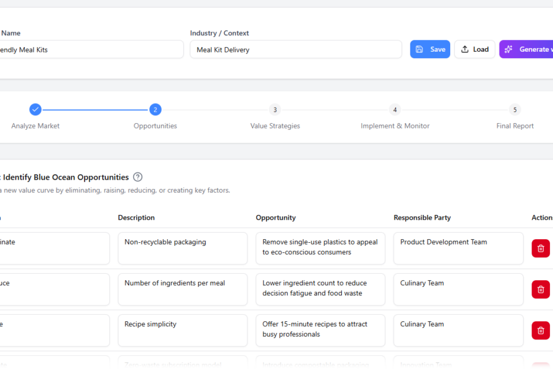Delete the Number of ingredients per meal row

[x=540, y=289]
